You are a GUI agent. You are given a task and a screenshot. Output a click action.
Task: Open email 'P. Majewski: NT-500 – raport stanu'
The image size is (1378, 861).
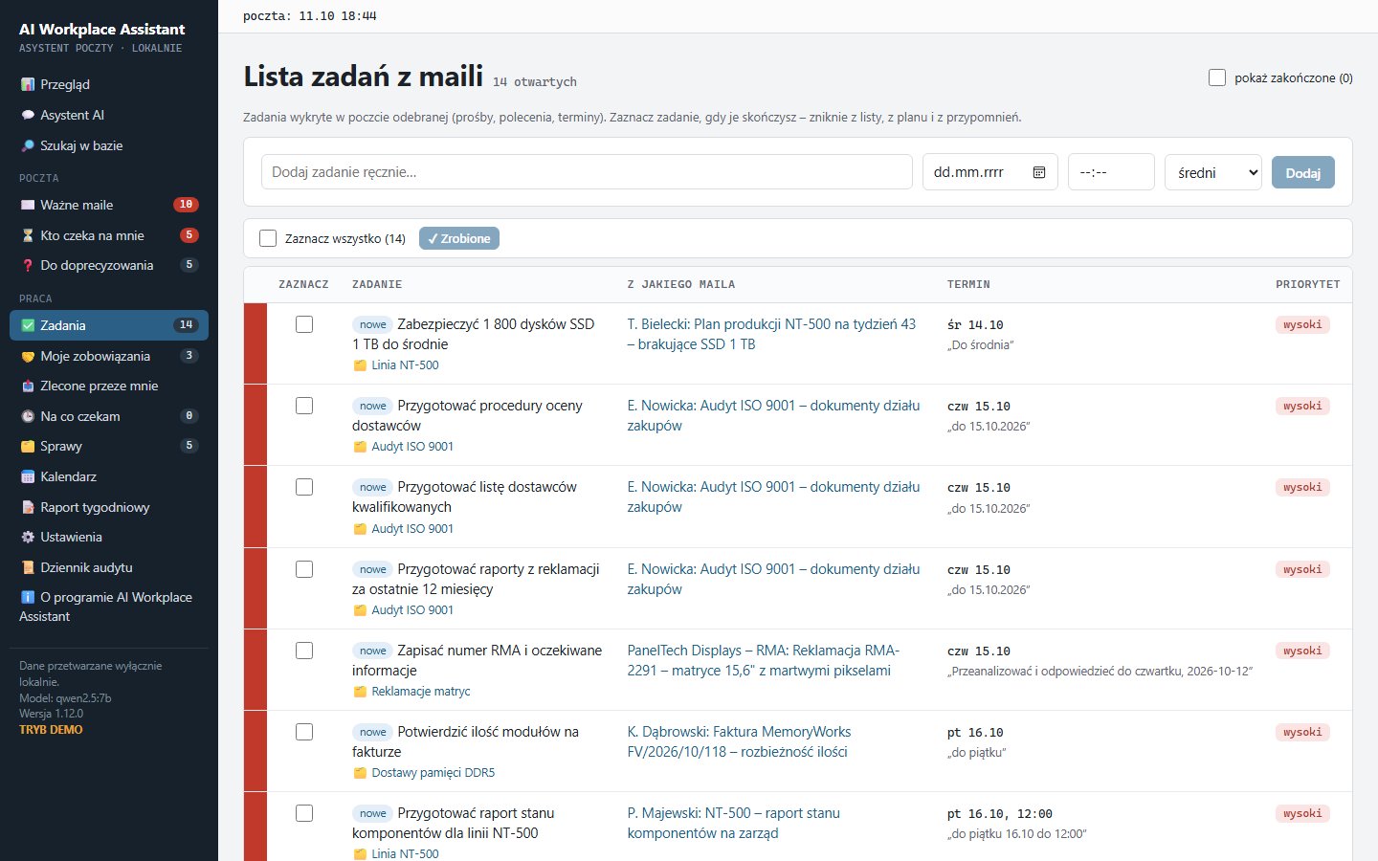[734, 823]
